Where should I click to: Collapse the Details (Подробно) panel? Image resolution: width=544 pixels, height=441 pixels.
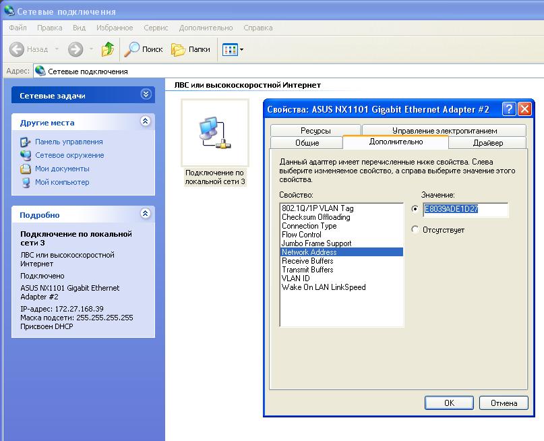click(146, 213)
